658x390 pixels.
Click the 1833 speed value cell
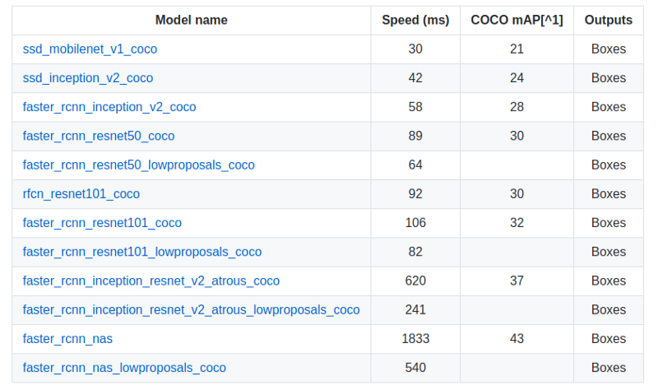coord(415,339)
